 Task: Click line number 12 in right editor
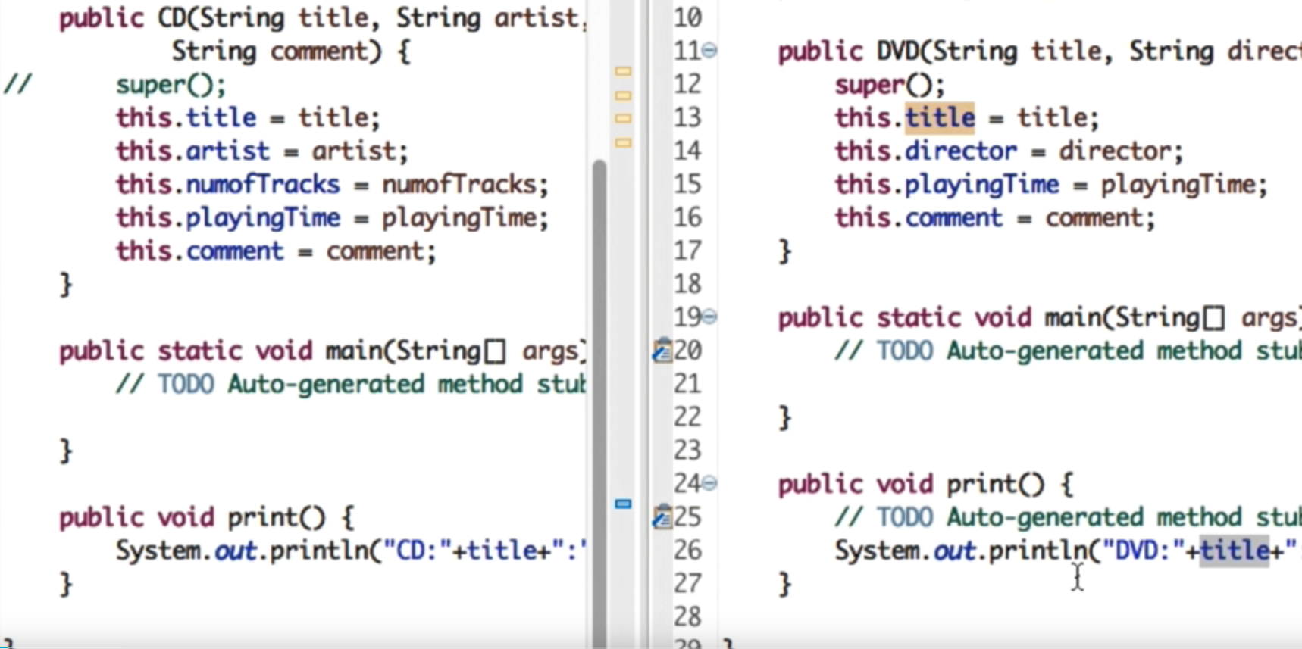(x=687, y=84)
